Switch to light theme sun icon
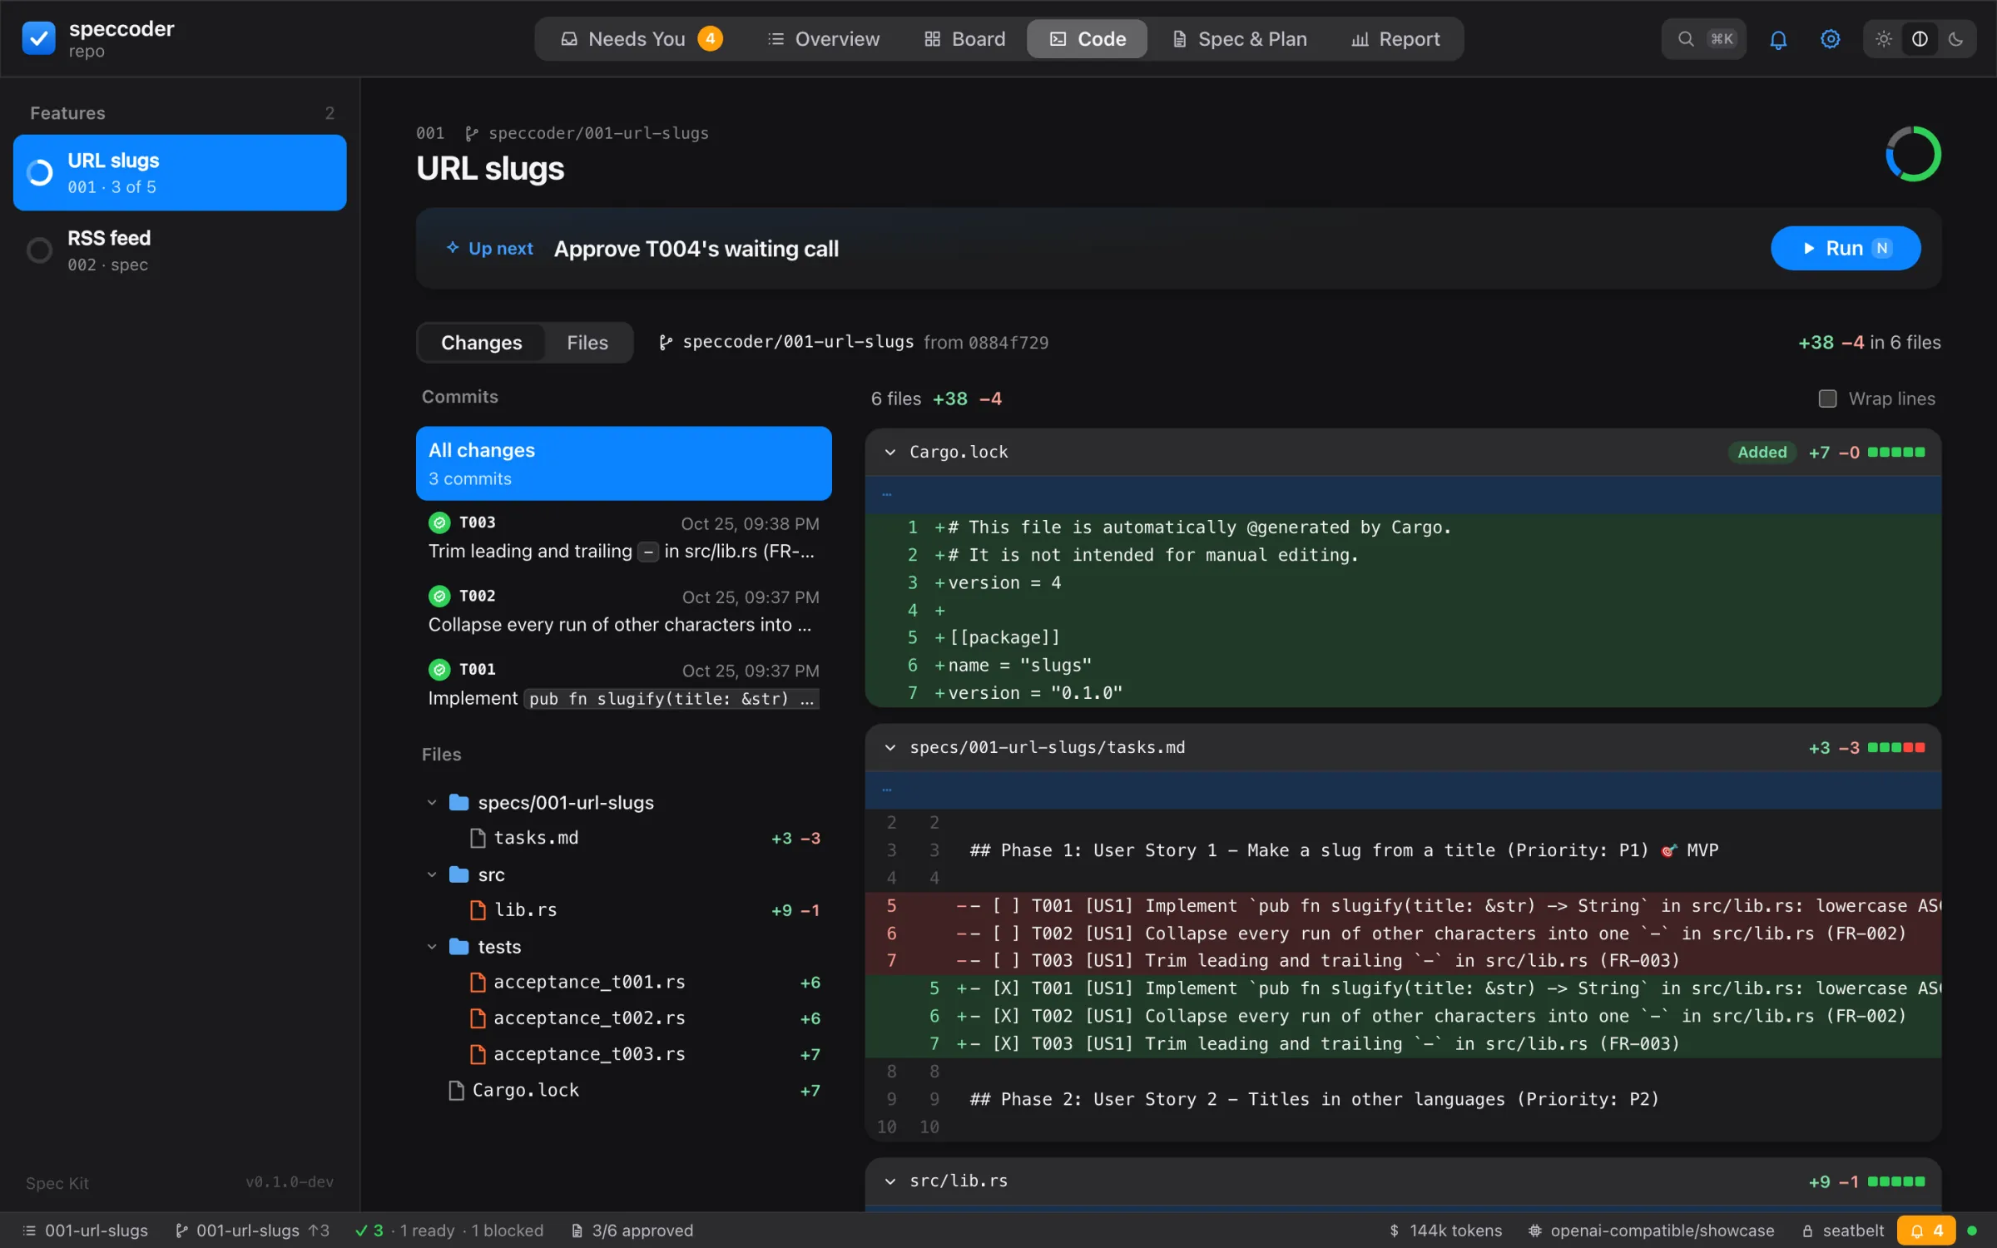Image resolution: width=1997 pixels, height=1248 pixels. tap(1884, 39)
